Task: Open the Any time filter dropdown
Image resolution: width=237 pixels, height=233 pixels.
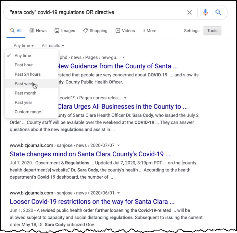Action: [x=24, y=46]
